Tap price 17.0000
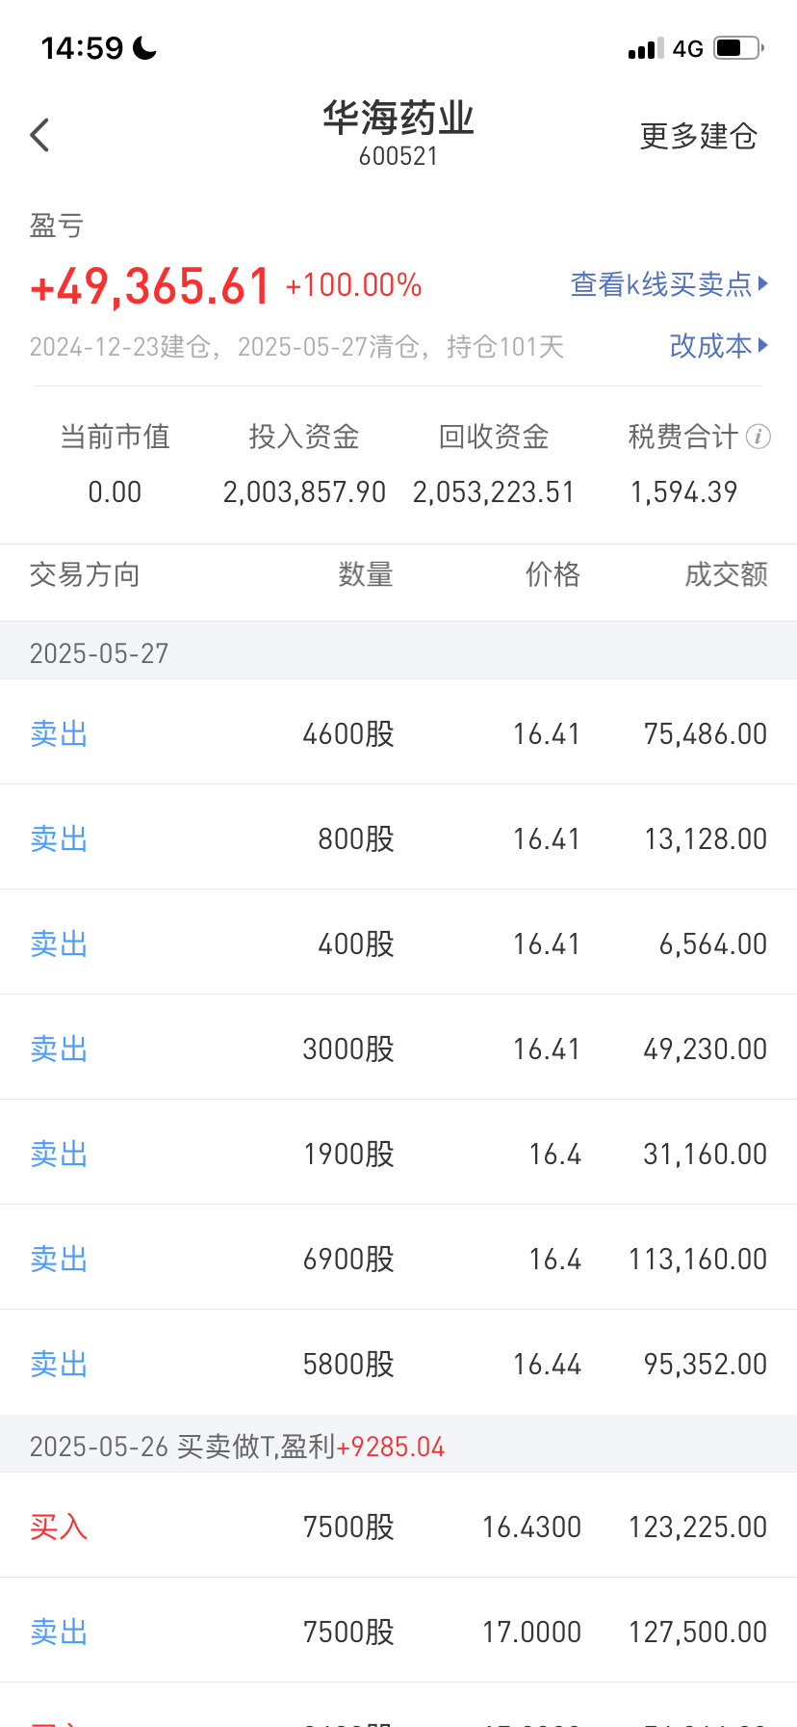797x1727 pixels. tap(531, 1633)
